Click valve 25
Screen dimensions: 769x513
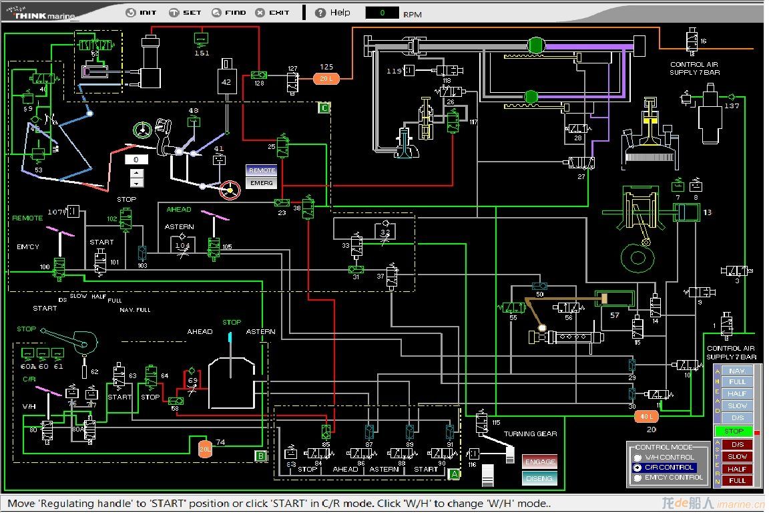283,146
